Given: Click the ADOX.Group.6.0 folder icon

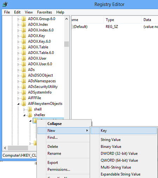Looking at the screenshot, I should (x=24, y=19).
